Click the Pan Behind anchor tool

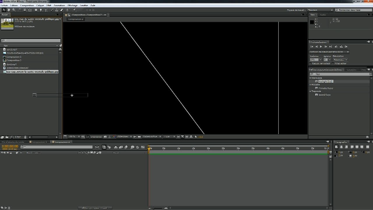coord(30,10)
